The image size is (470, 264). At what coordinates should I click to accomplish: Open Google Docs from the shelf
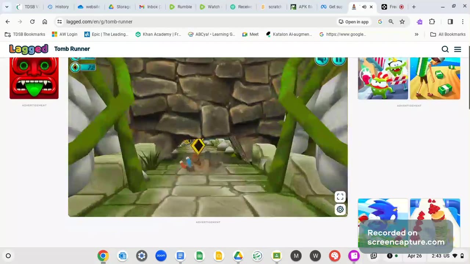pyautogui.click(x=180, y=256)
